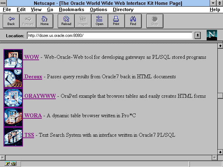Click the vertical scrollbar down arrow

(x=220, y=152)
